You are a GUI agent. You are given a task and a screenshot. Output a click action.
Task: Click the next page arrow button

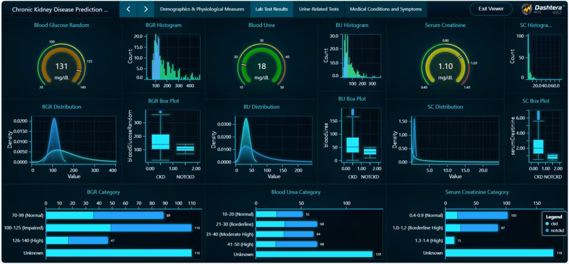[x=146, y=9]
